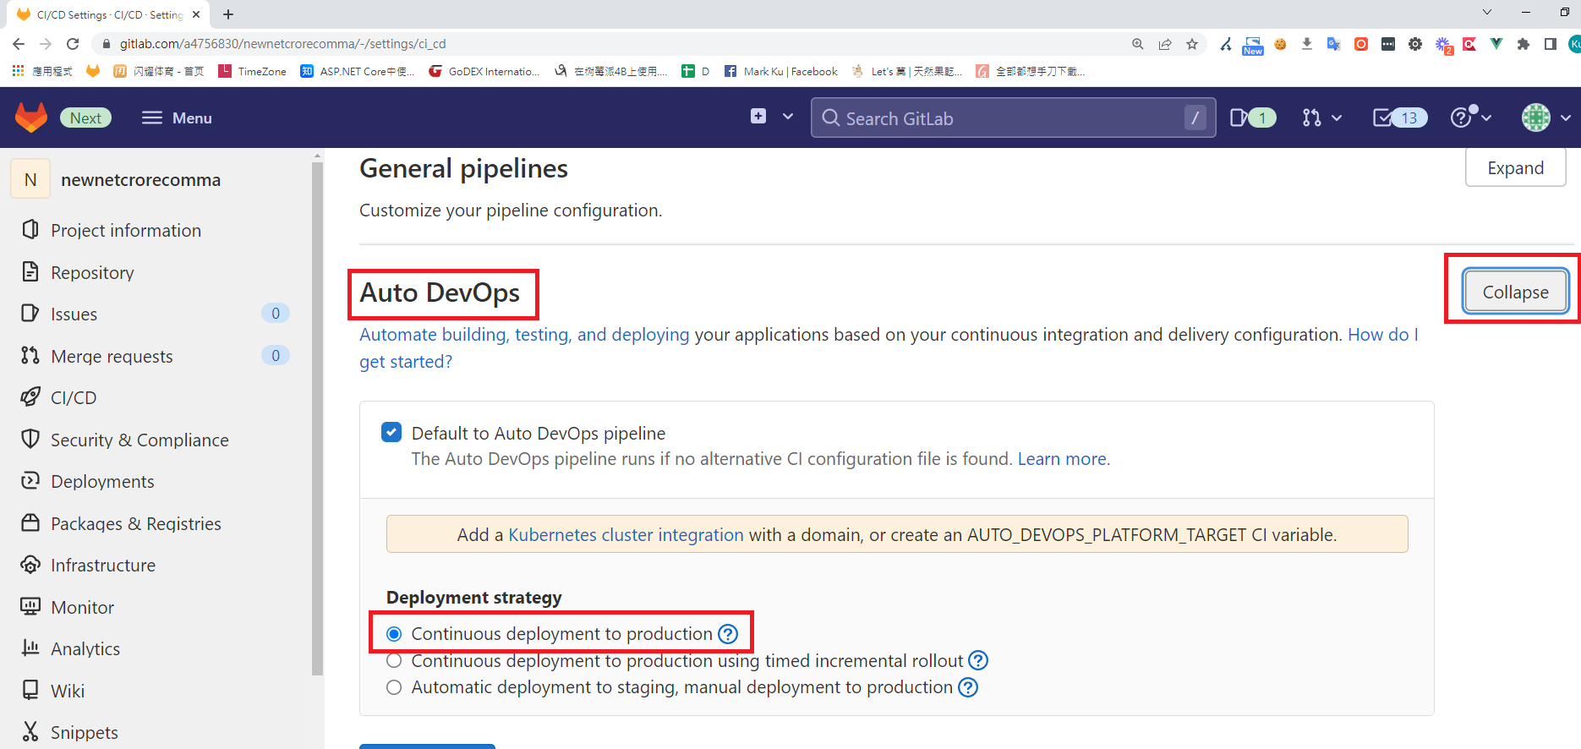Open the user avatar dropdown menu
Viewport: 1581px width, 749px height.
(1545, 118)
